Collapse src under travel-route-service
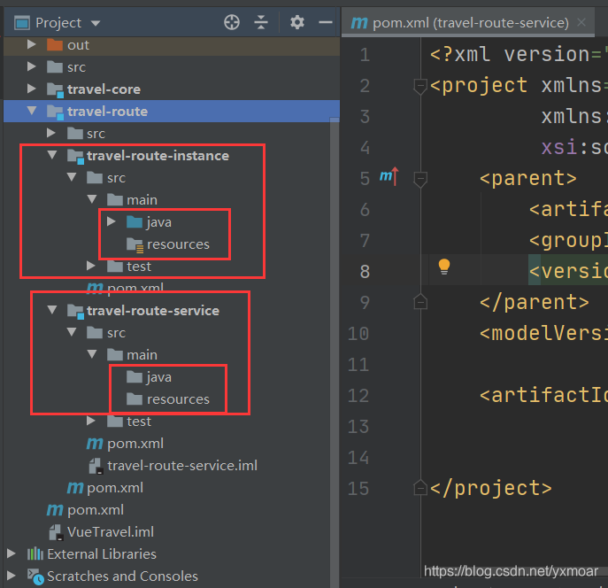The image size is (608, 588). (72, 332)
